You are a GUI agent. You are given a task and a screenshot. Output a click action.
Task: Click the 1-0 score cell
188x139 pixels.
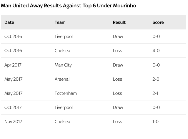point(155,122)
